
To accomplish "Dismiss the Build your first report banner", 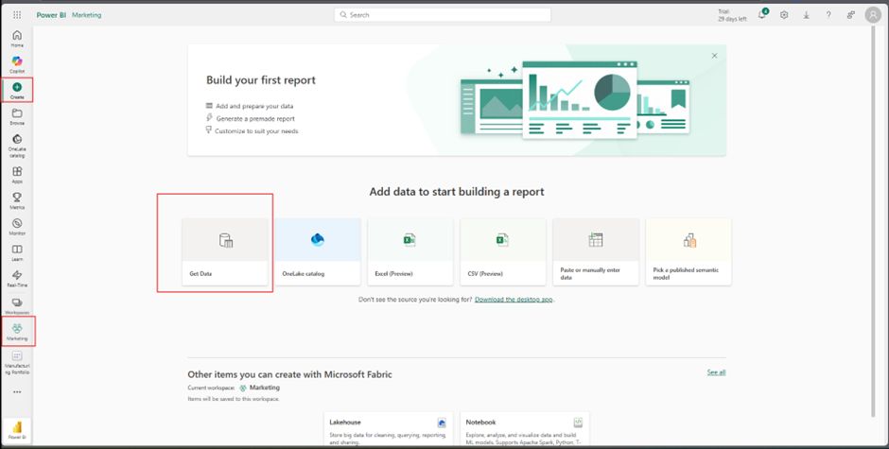I will [714, 56].
